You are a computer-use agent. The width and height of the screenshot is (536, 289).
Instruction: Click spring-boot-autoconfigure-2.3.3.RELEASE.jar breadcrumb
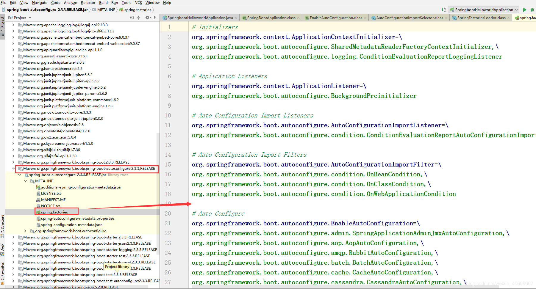coord(47,10)
